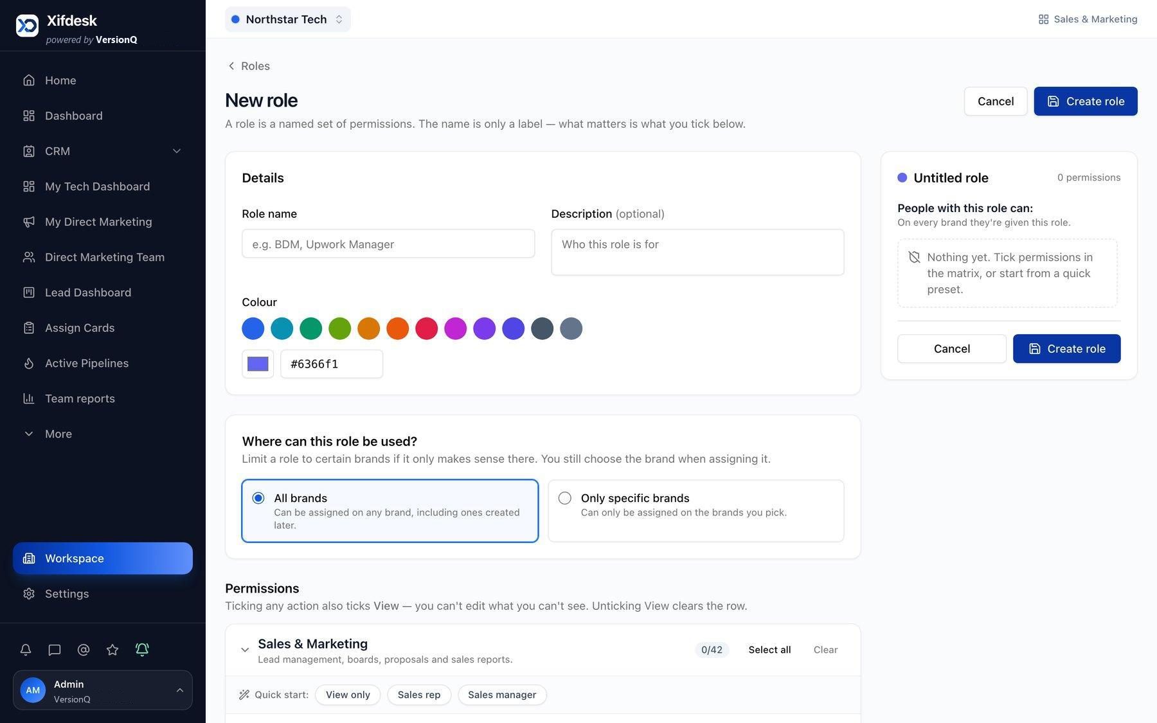Click the Team reports chart icon
Viewport: 1157px width, 723px height.
click(29, 398)
